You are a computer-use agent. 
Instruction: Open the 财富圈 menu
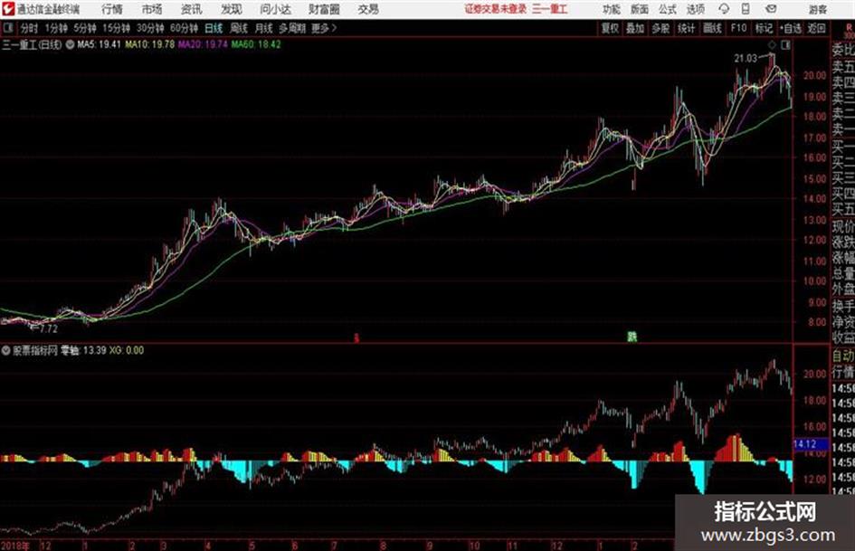324,9
